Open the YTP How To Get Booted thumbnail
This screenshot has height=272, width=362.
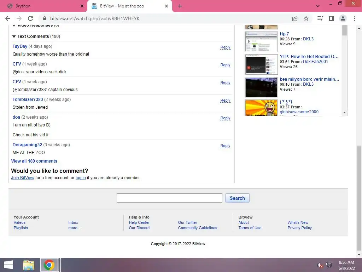coord(261,64)
